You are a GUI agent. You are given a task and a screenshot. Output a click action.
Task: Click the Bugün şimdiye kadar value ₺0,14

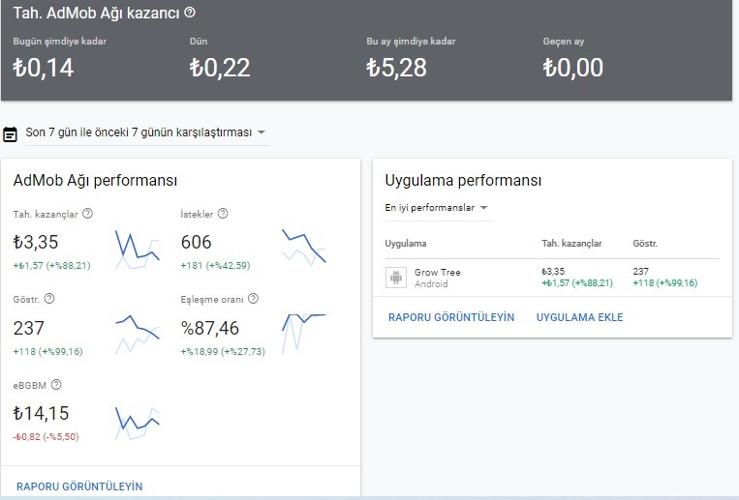pyautogui.click(x=44, y=68)
